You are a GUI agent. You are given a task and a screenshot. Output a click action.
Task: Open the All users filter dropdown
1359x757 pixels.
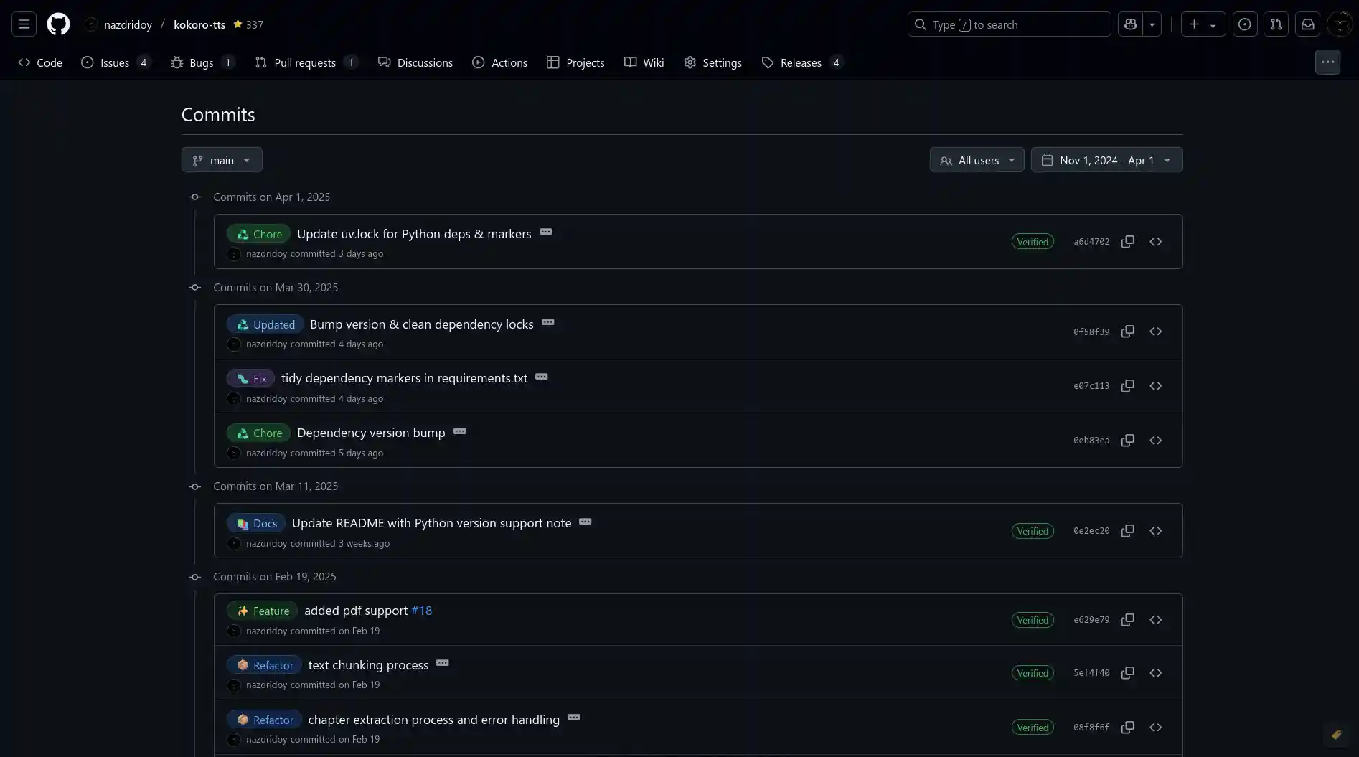pos(977,160)
